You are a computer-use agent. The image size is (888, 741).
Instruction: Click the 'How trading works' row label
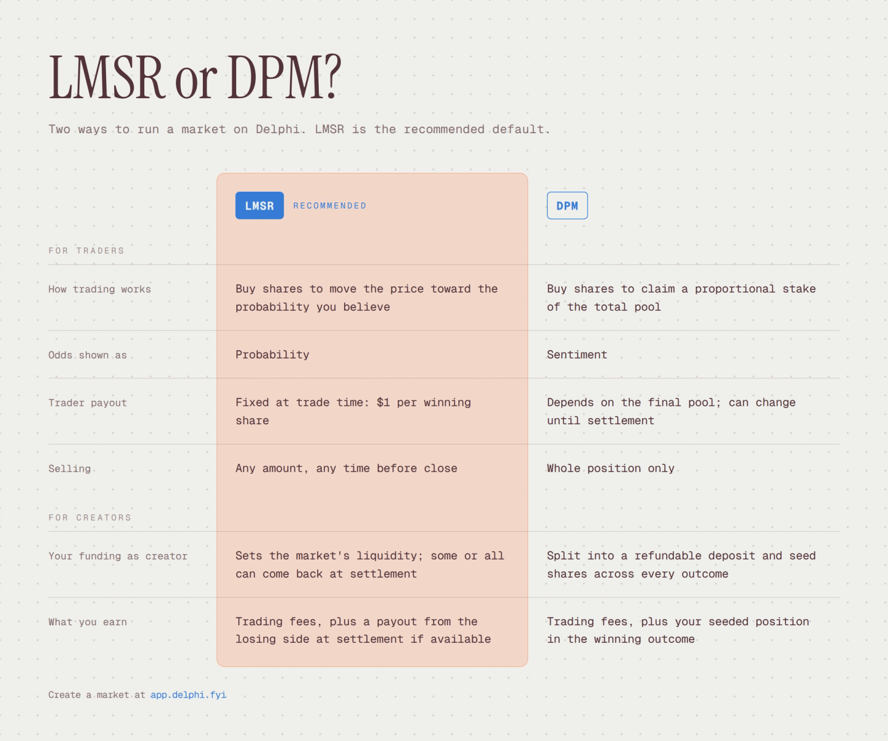(100, 289)
